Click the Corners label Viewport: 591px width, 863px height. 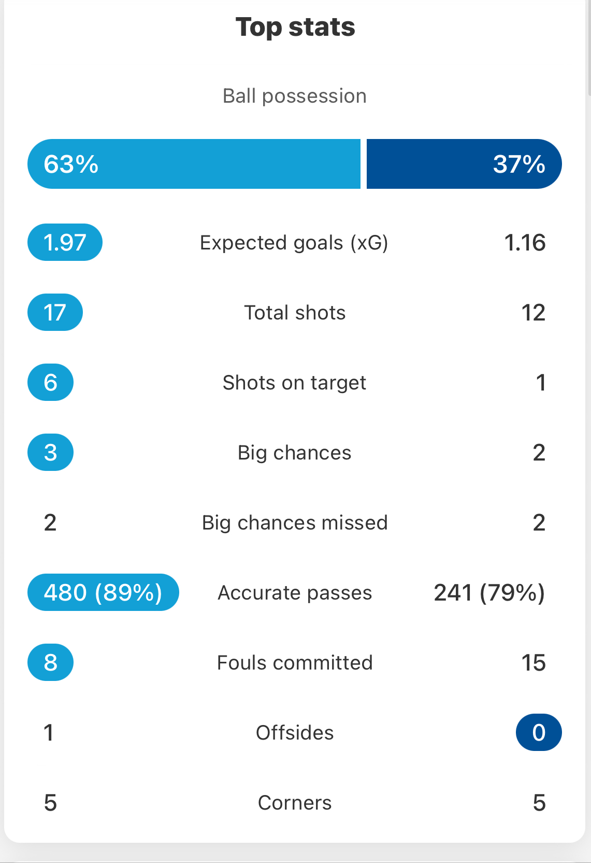(x=295, y=803)
